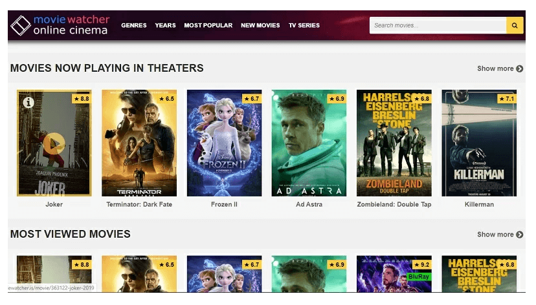Click the Movies Now Playing In Theaters heading

pyautogui.click(x=107, y=68)
